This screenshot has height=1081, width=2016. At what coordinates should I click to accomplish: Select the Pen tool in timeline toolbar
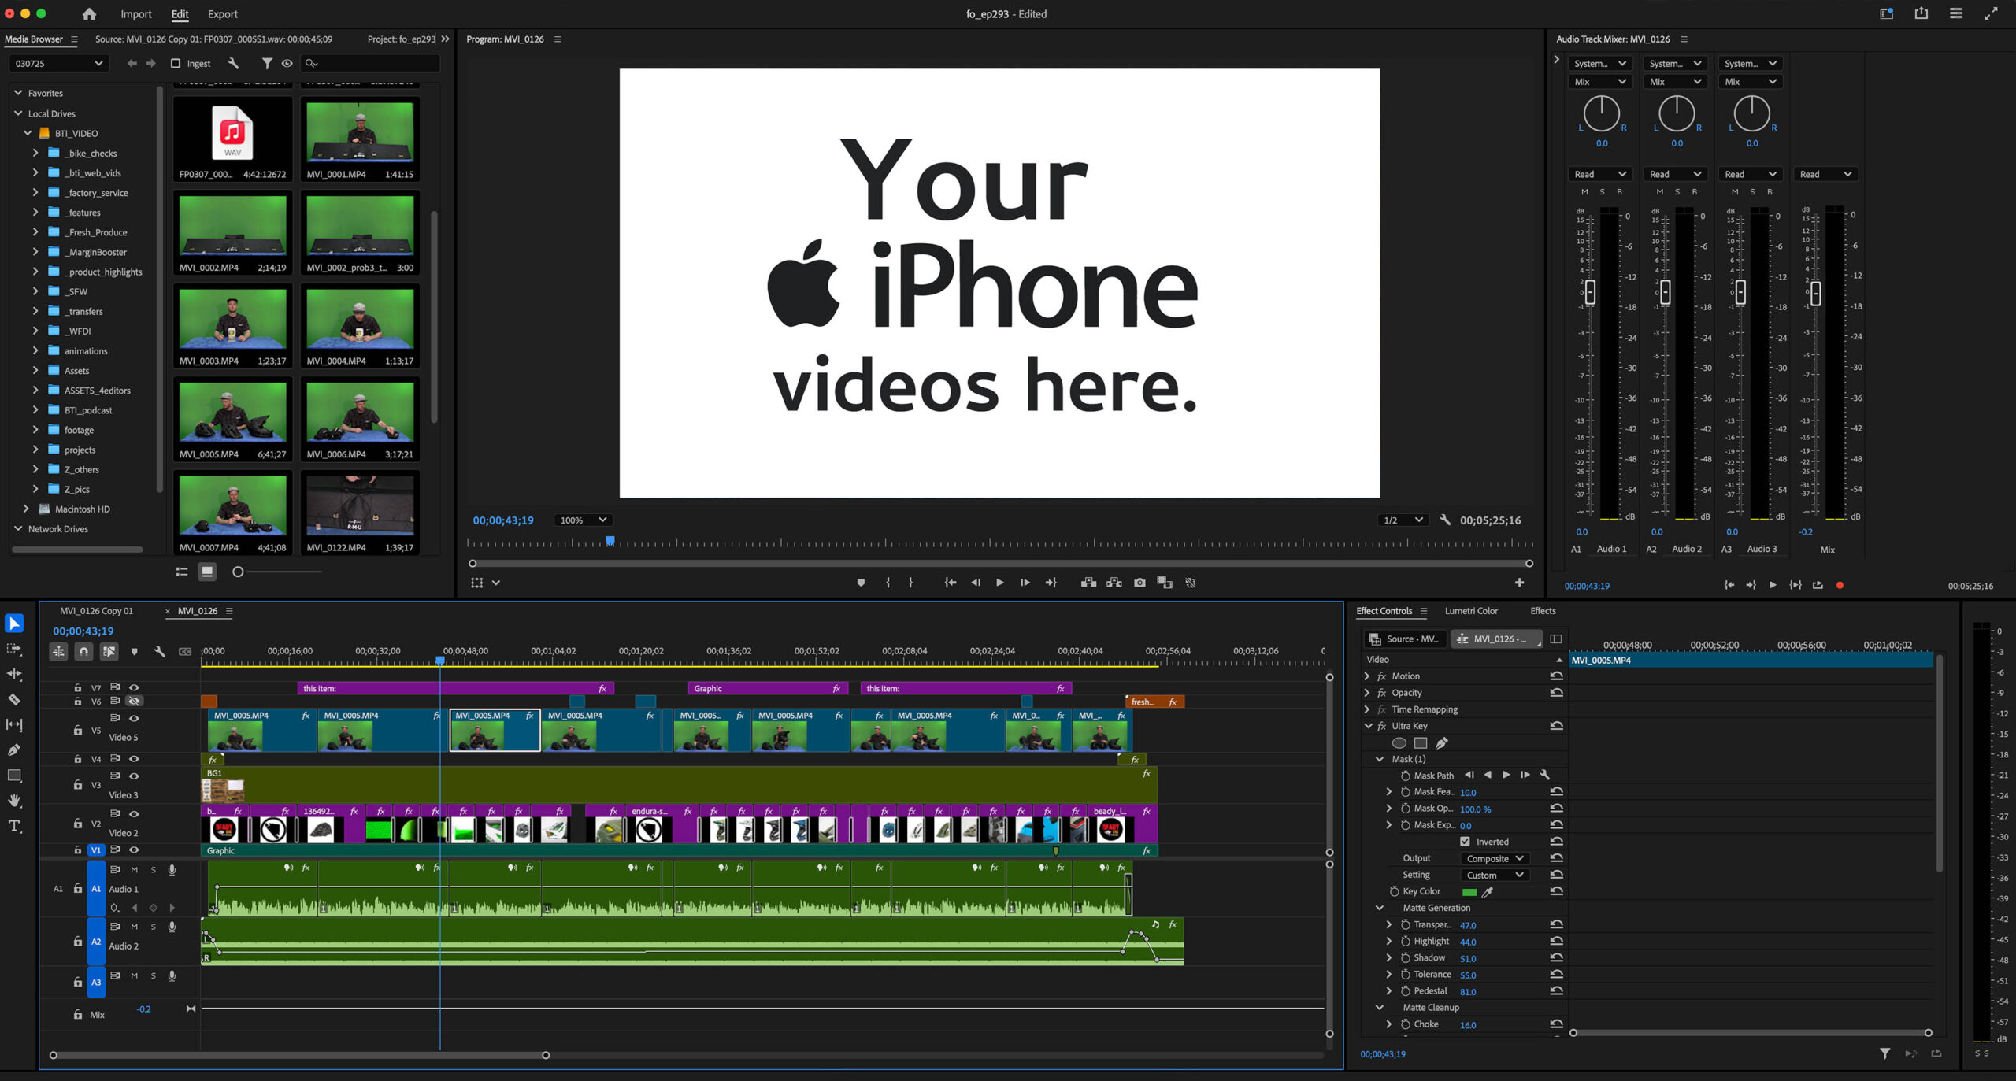tap(14, 750)
